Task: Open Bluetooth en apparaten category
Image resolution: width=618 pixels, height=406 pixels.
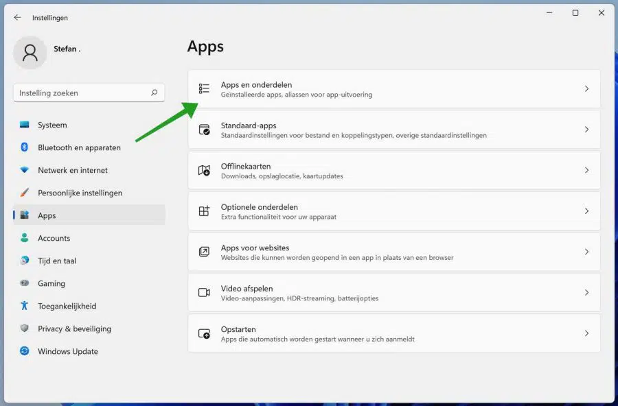Action: coord(89,147)
